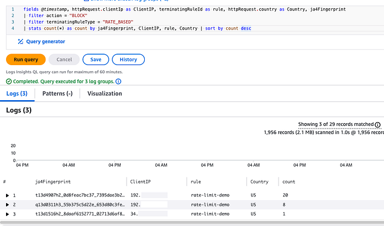Screen dimensions: 384x237
Task: Click the ja4Fingerprint column header
Action: (x=53, y=182)
